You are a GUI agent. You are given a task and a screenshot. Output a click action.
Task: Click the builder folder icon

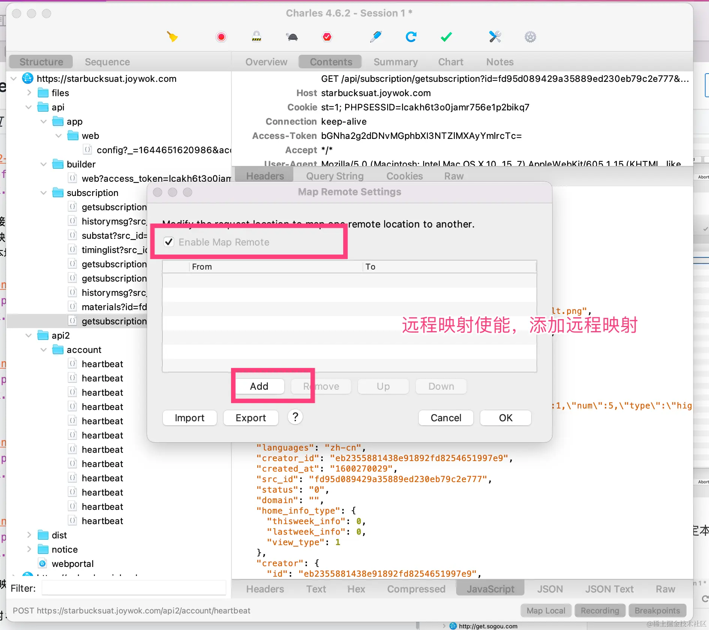pos(58,164)
